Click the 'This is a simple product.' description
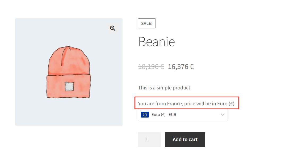281x156 pixels. click(165, 88)
